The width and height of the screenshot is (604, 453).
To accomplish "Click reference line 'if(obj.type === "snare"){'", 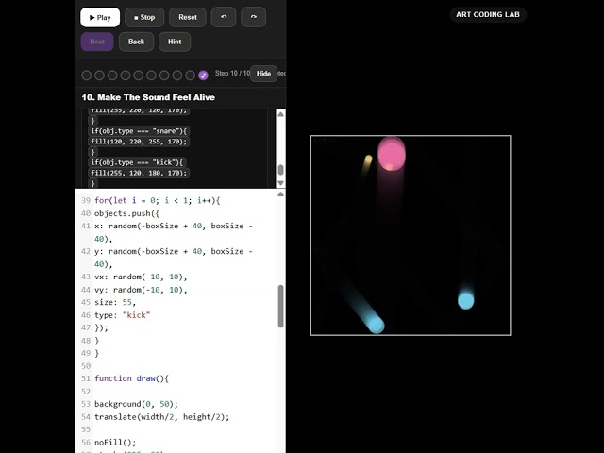I will pyautogui.click(x=139, y=131).
